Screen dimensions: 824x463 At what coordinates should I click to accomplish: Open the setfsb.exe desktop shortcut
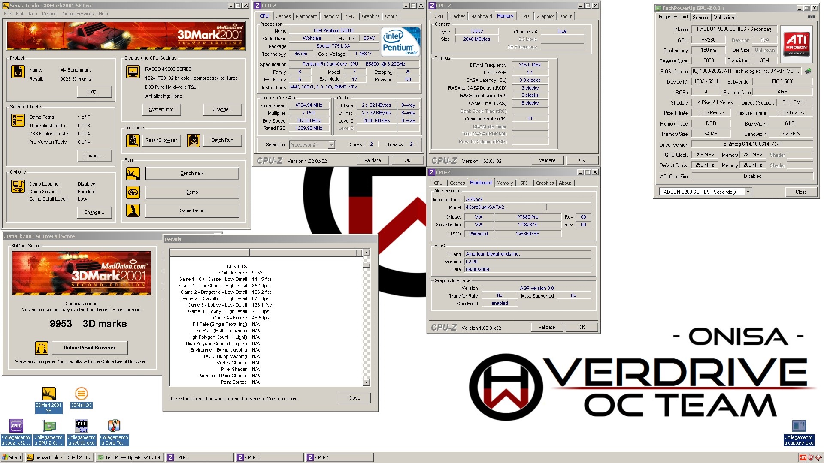(81, 433)
